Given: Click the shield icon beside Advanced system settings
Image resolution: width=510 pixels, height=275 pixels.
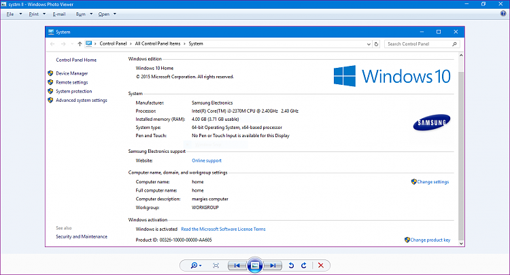Looking at the screenshot, I should point(50,100).
